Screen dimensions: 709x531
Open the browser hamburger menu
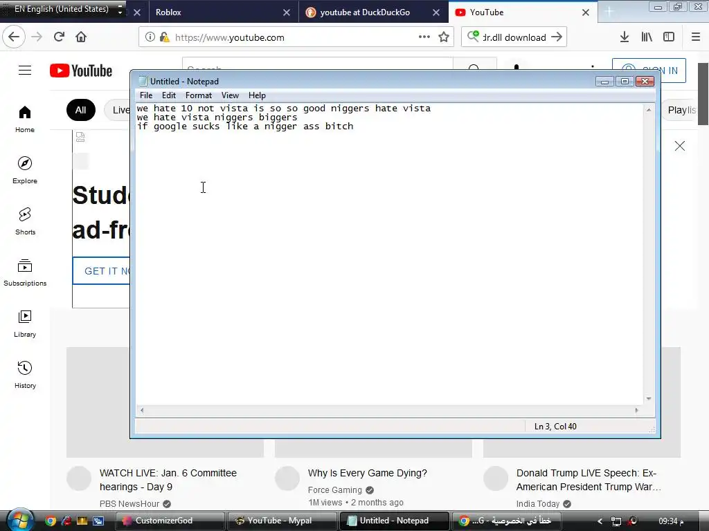(695, 37)
